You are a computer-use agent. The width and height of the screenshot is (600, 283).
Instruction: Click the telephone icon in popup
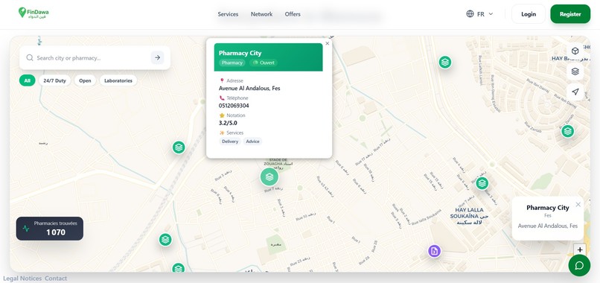pos(222,98)
